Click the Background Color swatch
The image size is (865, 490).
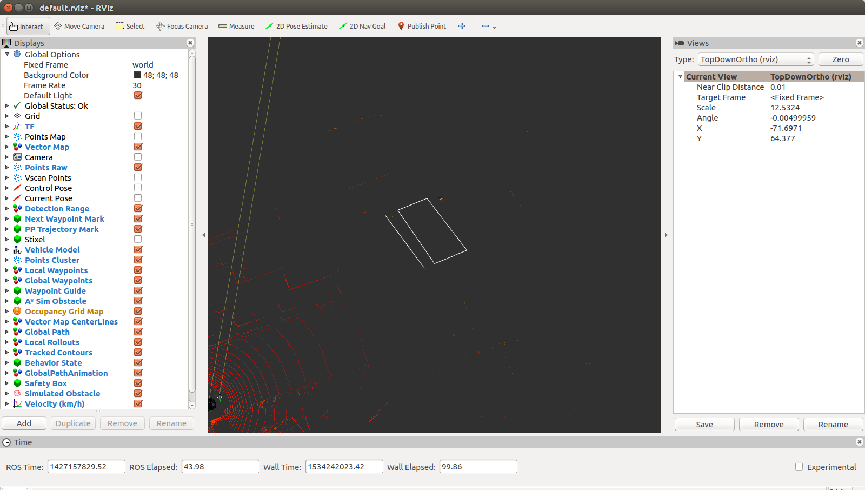click(x=137, y=75)
